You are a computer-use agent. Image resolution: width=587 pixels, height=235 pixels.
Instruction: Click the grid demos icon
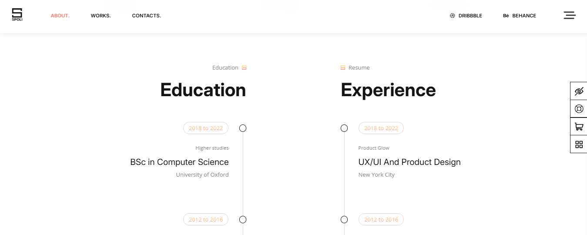click(579, 144)
